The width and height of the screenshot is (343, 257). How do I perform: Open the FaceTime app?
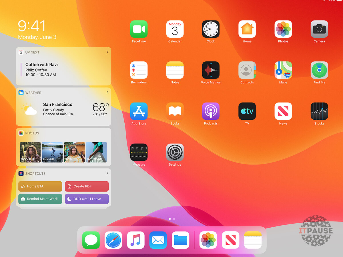coord(139,29)
